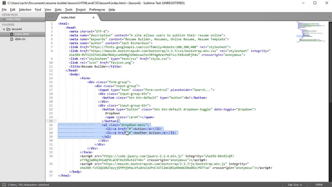Open the Goto menu
The width and height of the screenshot is (332, 187).
[58, 10]
